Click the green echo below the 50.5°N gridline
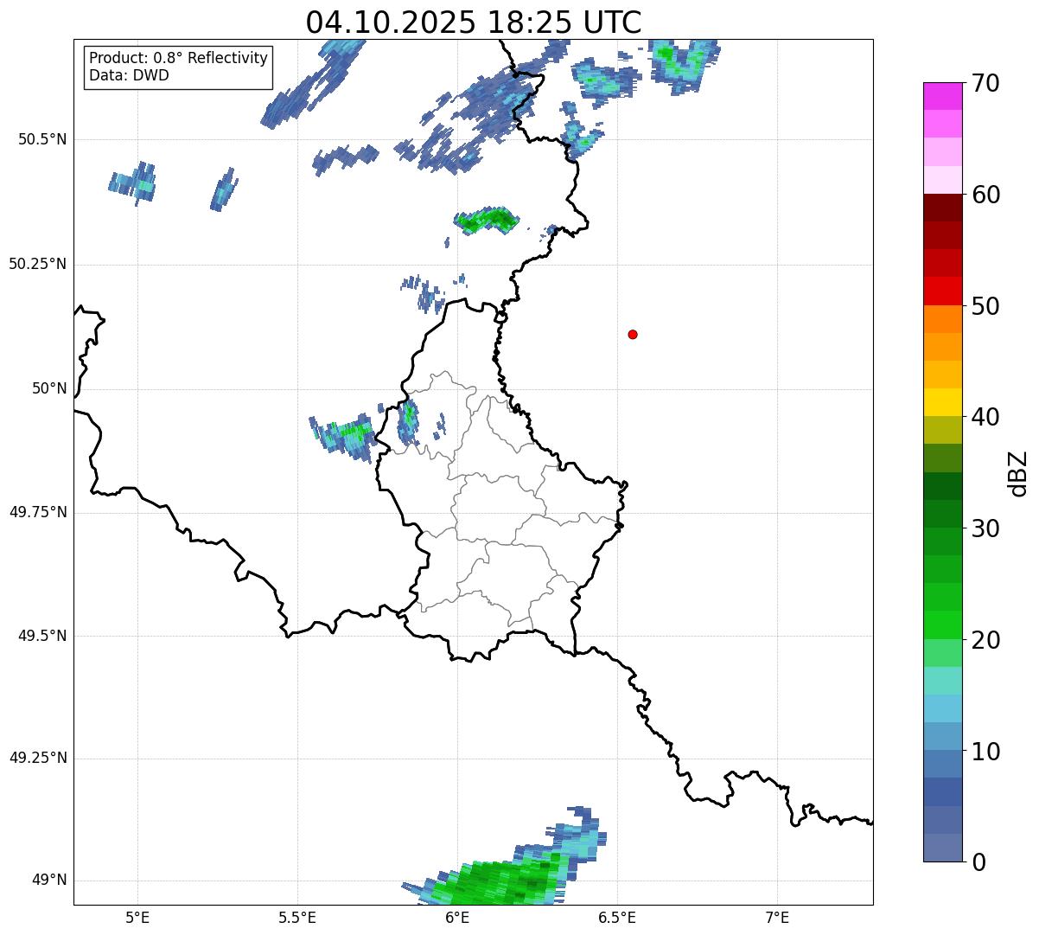This screenshot has height=935, width=1039. pos(486,221)
